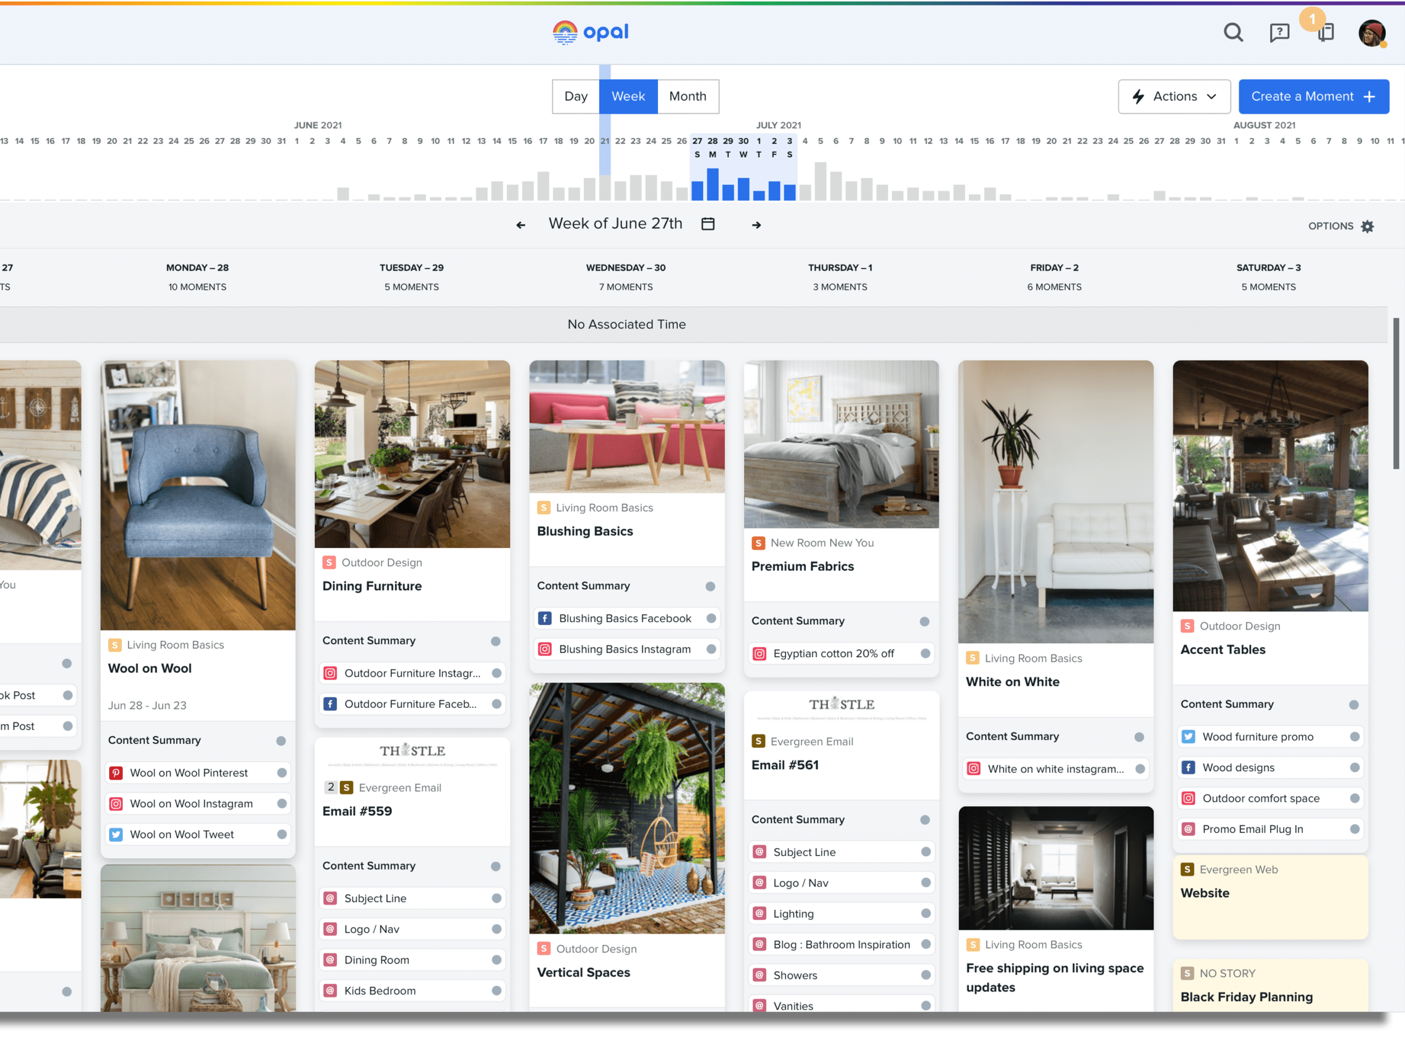Toggle status dot for Wool on Wool Pinterest
The width and height of the screenshot is (1405, 1054).
tap(282, 773)
